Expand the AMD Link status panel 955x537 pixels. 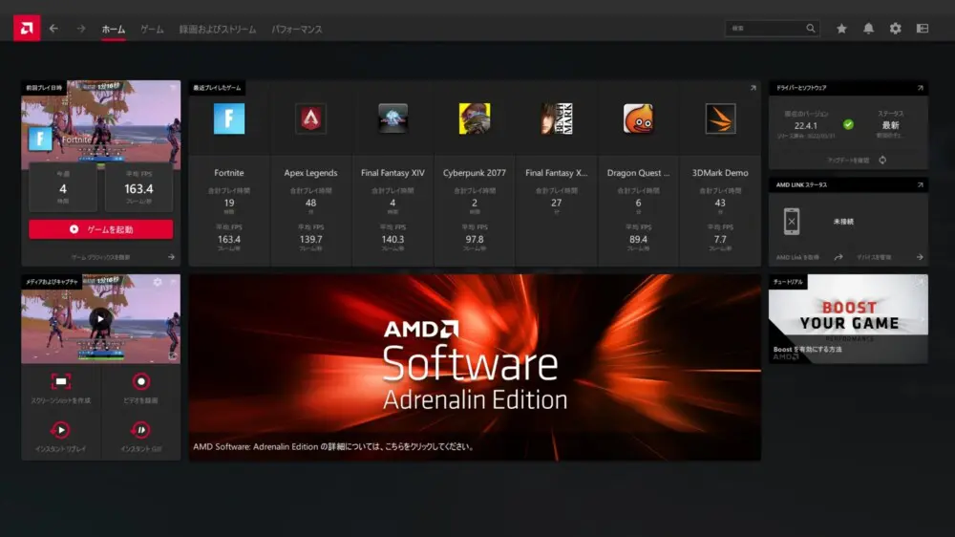click(921, 184)
